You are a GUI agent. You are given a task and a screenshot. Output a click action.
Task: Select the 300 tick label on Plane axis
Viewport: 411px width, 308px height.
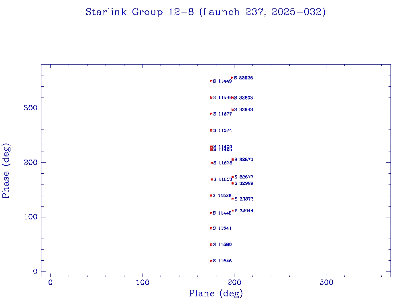pyautogui.click(x=326, y=282)
